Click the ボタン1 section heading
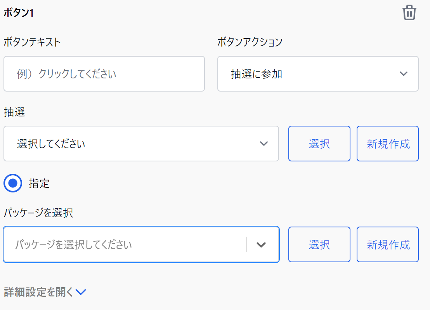Image resolution: width=430 pixels, height=310 pixels. 19,12
